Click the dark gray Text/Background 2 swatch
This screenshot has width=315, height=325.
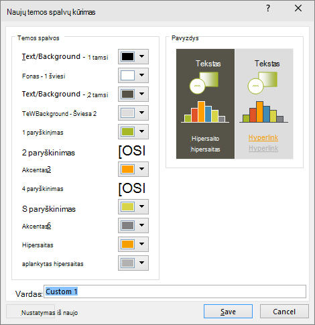pos(127,94)
